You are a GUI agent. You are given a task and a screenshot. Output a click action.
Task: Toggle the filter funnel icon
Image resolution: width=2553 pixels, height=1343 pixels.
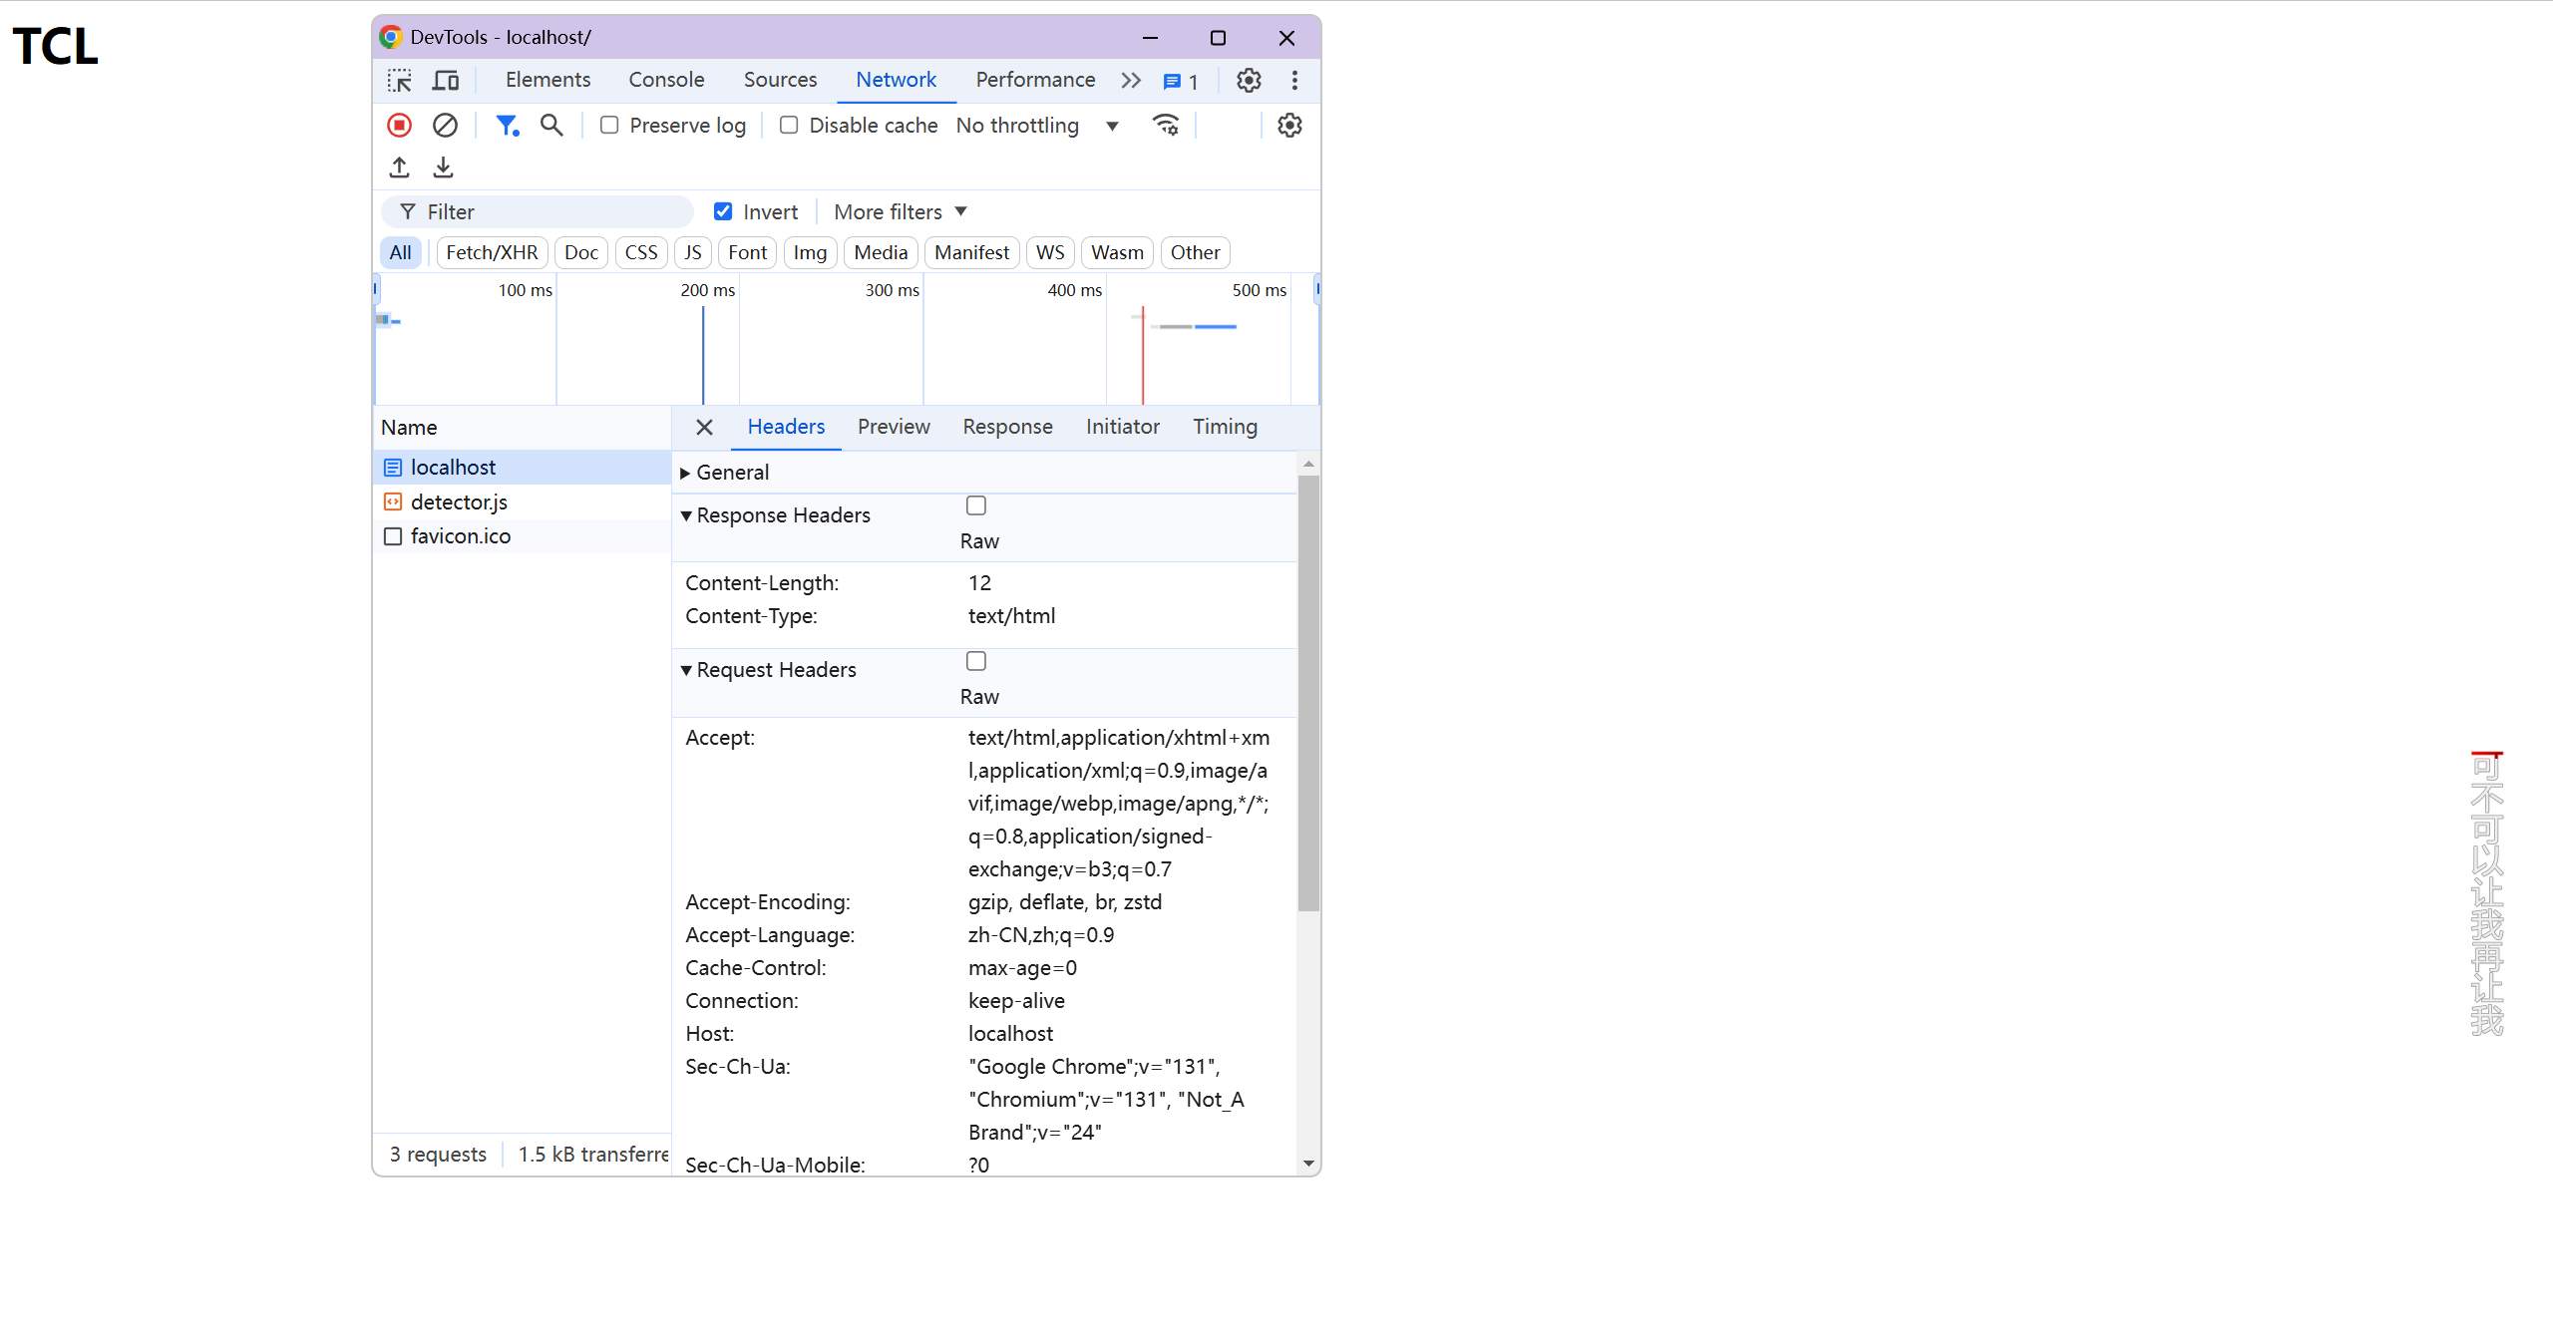[x=508, y=126]
